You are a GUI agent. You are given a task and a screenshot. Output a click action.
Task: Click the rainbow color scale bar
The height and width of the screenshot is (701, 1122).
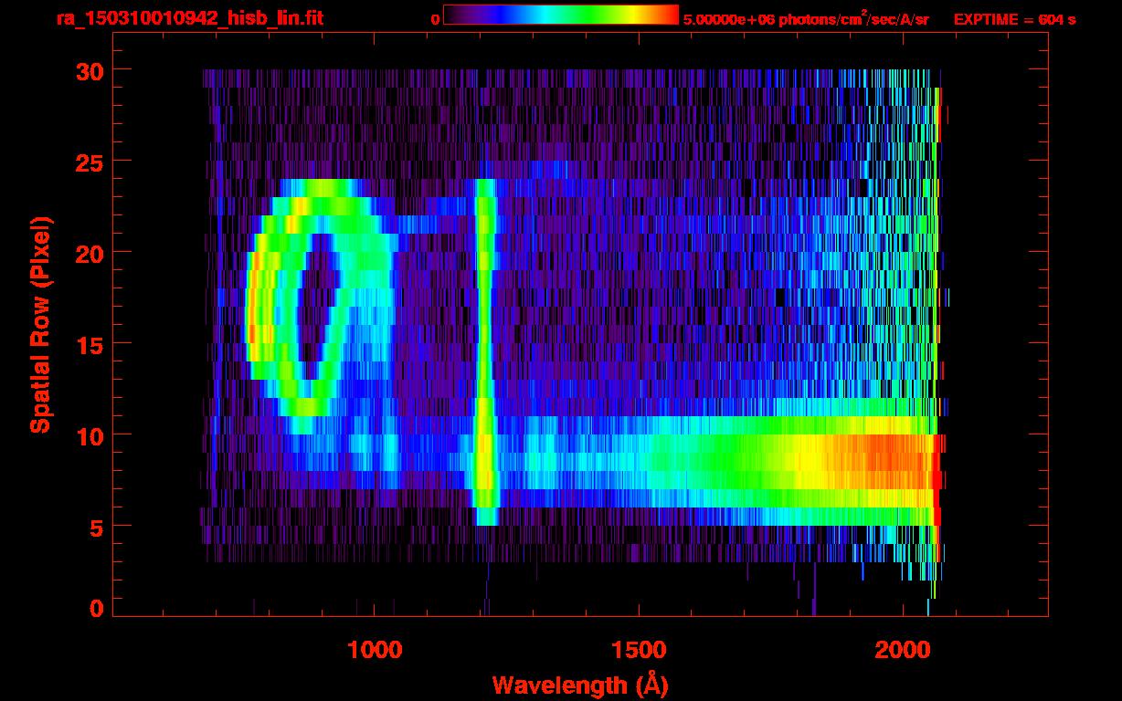(560, 16)
